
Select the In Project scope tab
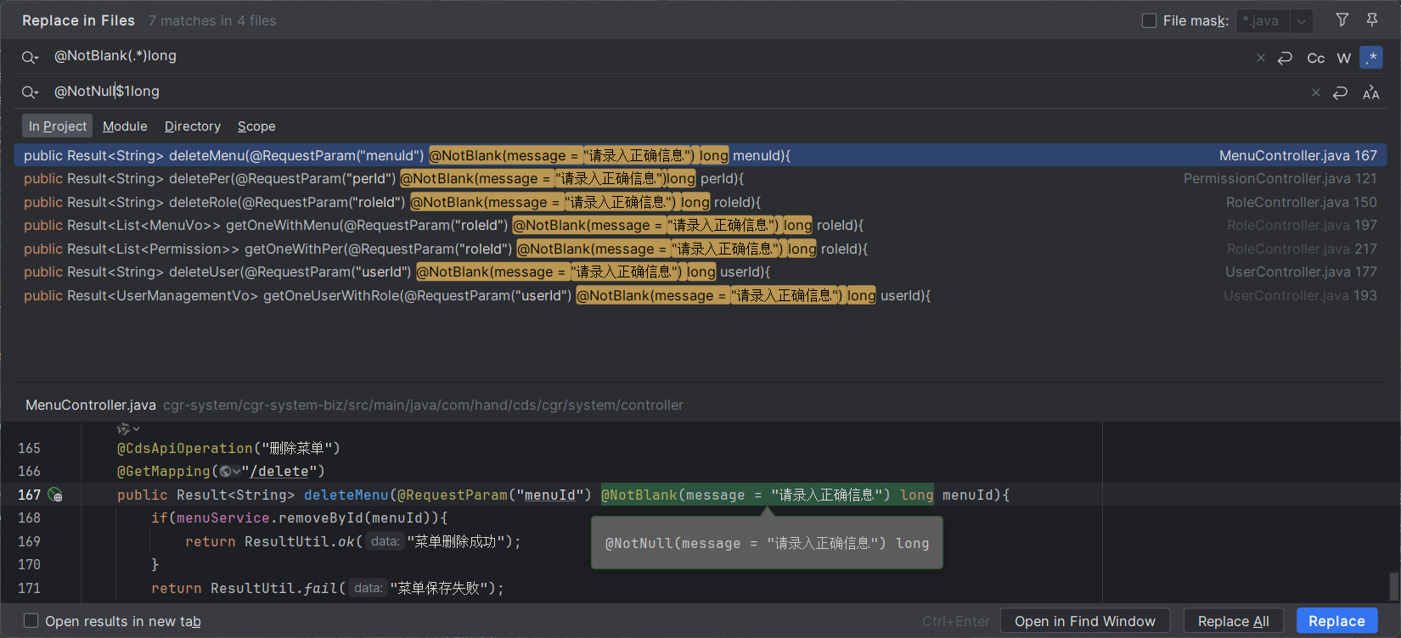point(58,126)
